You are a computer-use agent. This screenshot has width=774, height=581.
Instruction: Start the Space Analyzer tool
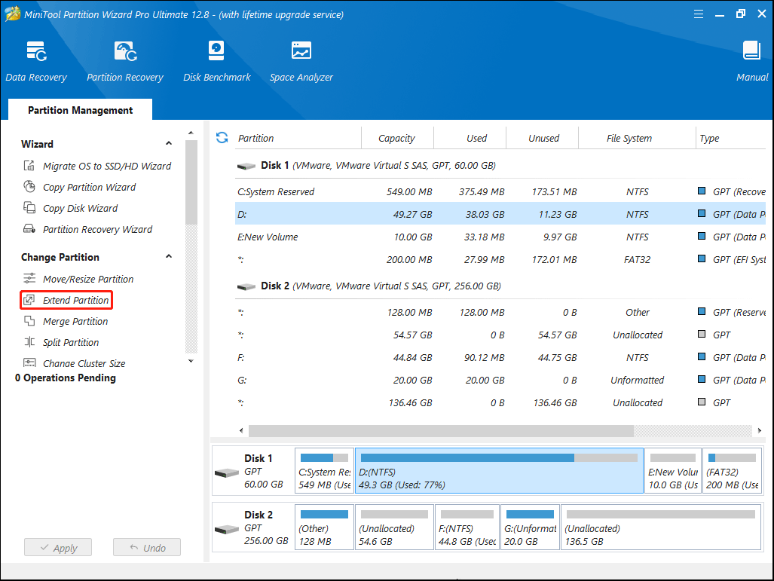tap(301, 61)
